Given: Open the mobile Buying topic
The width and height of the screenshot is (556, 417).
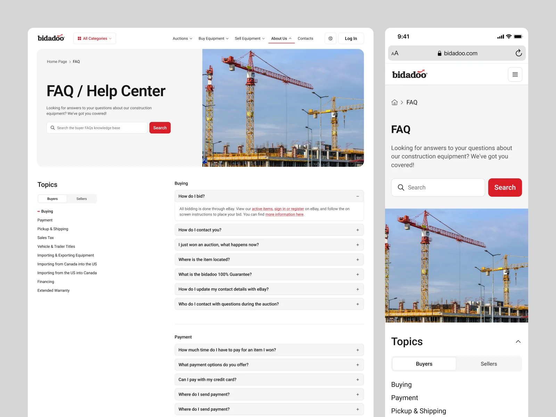Looking at the screenshot, I should coord(401,385).
